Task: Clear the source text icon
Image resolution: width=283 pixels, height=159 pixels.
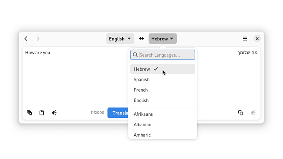Action: click(29, 113)
